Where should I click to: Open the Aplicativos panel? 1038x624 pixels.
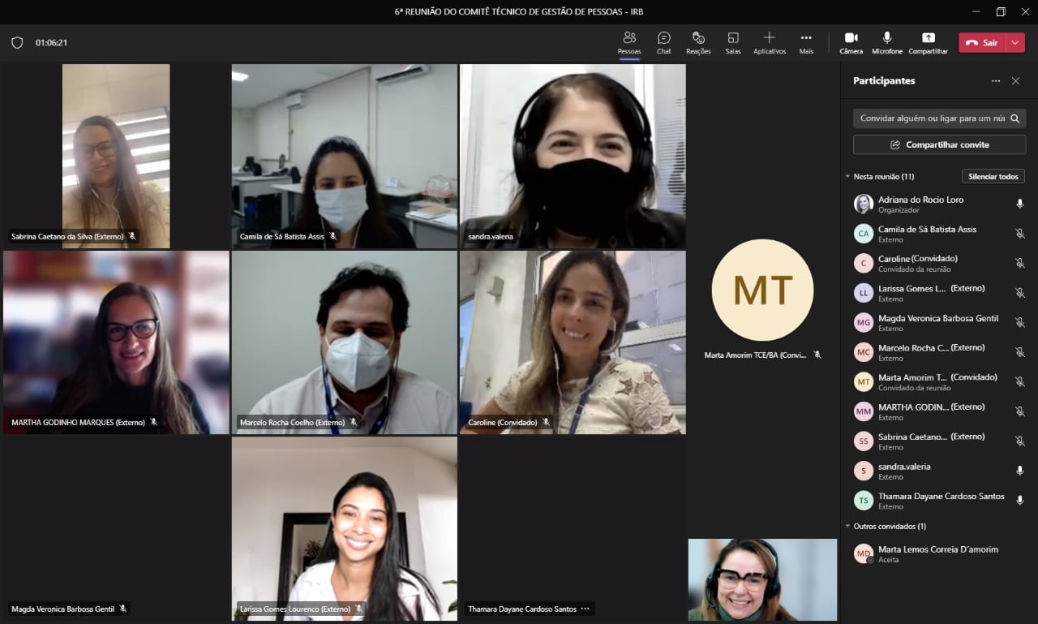[770, 43]
